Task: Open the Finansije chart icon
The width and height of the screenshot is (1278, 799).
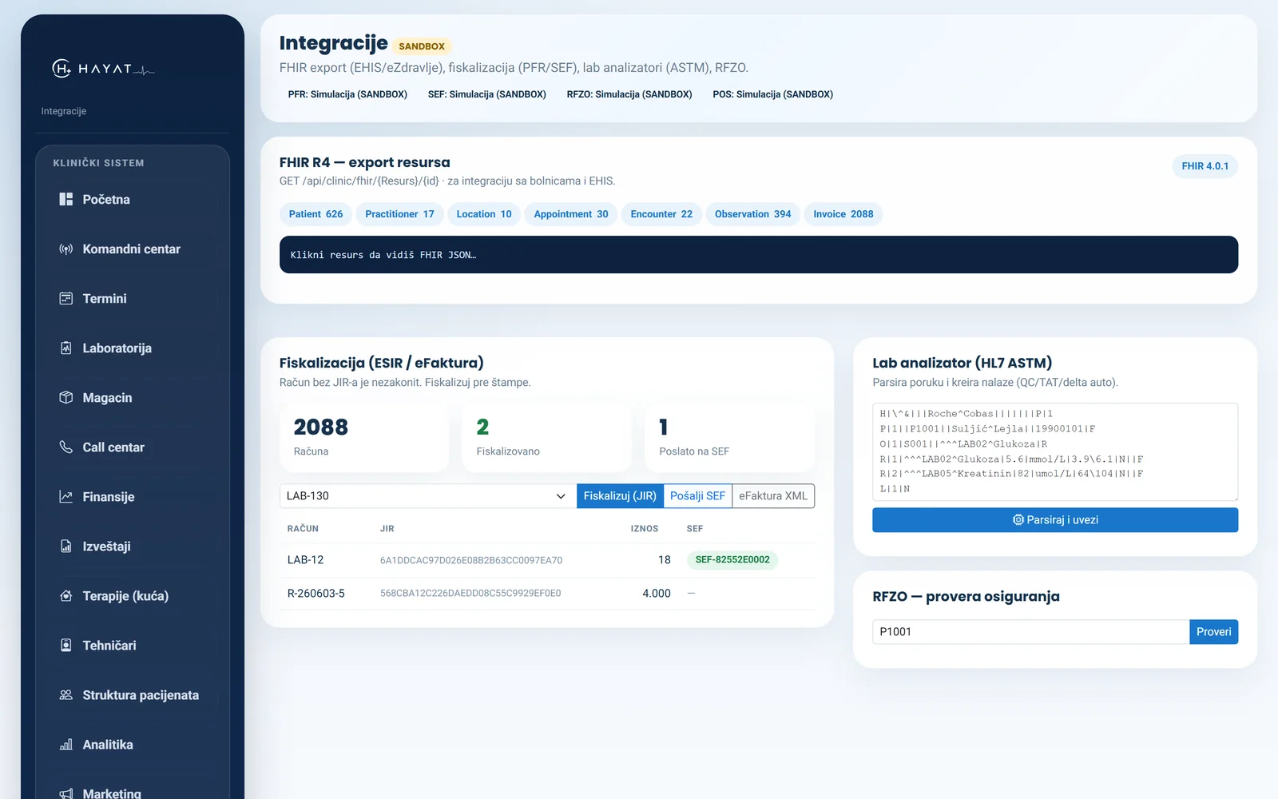Action: click(66, 496)
